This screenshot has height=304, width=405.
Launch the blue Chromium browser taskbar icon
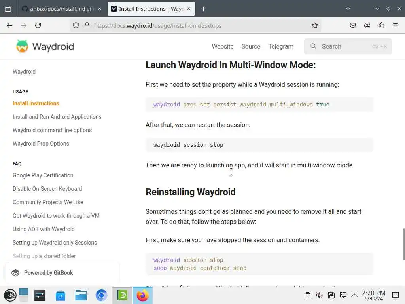[x=102, y=295]
